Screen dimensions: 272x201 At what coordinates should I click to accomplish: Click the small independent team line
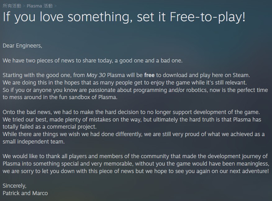click(x=34, y=142)
